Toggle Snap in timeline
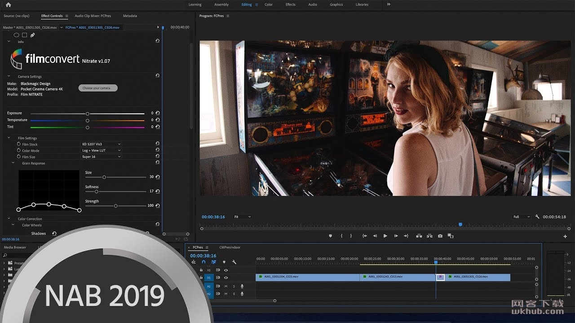Screen dimensions: 575x323 click(x=203, y=262)
